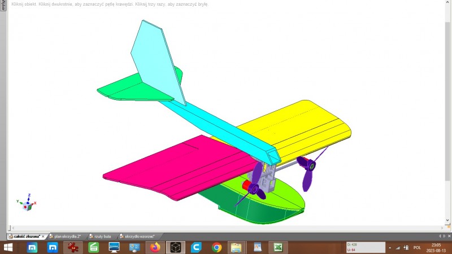
Task: Open the red teddy bear app in taskbar
Action: point(73,247)
